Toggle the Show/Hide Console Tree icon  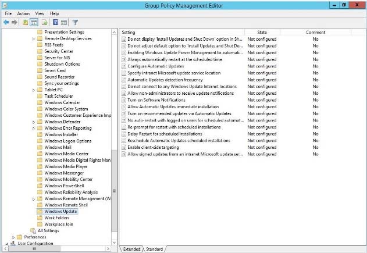34,23
